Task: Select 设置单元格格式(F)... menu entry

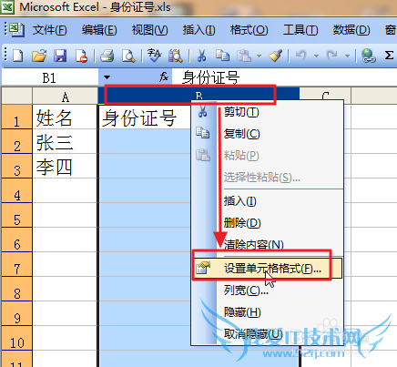Action: pyautogui.click(x=267, y=268)
